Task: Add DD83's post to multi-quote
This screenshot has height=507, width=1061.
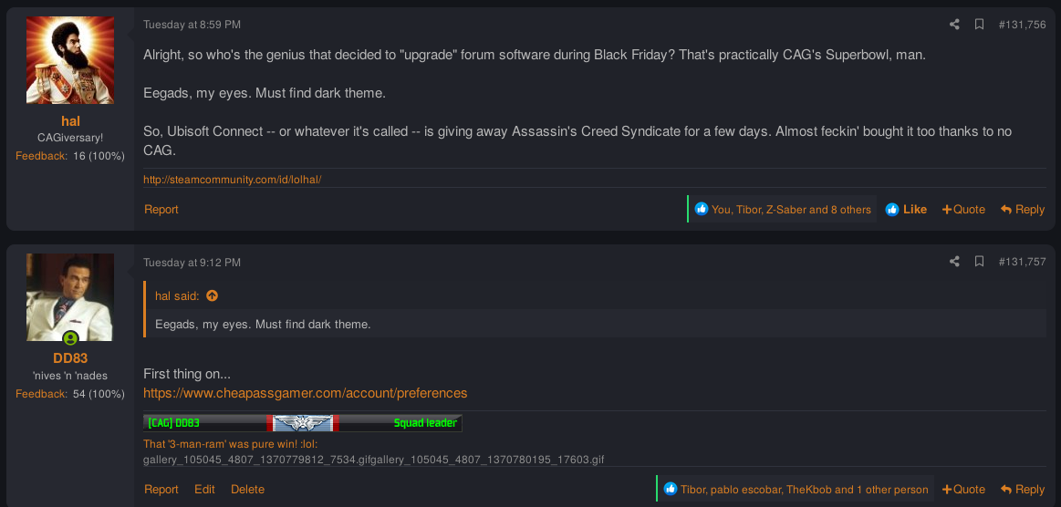Action: point(963,489)
